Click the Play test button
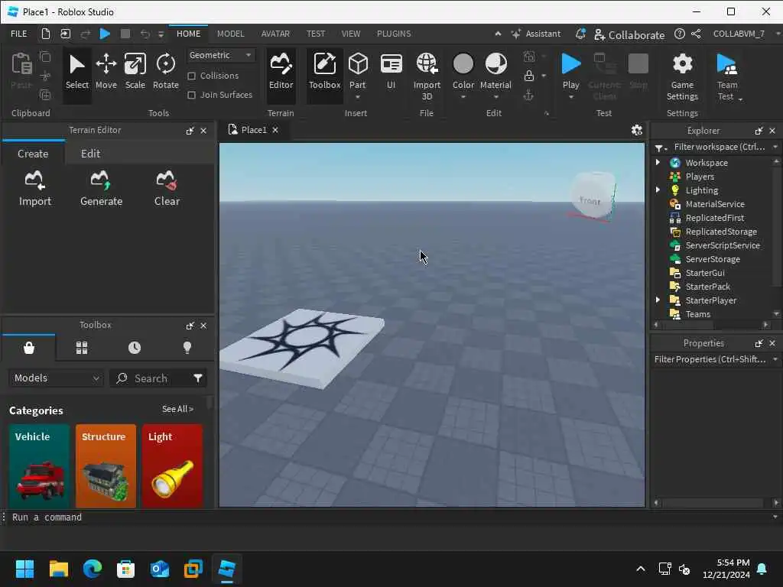This screenshot has width=783, height=587. (x=570, y=70)
